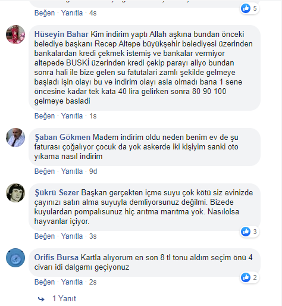Click the like reaction icon showing 3
The width and height of the screenshot is (282, 306).
pos(246,232)
